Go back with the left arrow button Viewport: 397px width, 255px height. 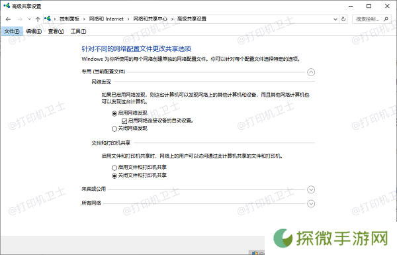click(8, 19)
